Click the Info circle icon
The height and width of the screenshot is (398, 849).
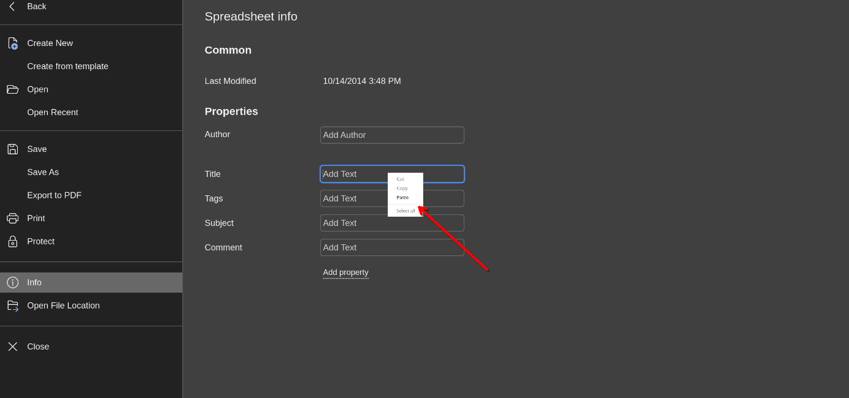click(12, 282)
